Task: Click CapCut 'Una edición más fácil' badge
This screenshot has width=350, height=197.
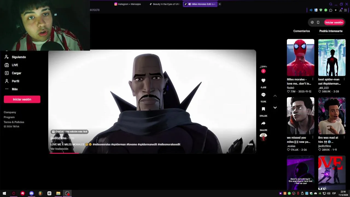Action: click(x=70, y=132)
